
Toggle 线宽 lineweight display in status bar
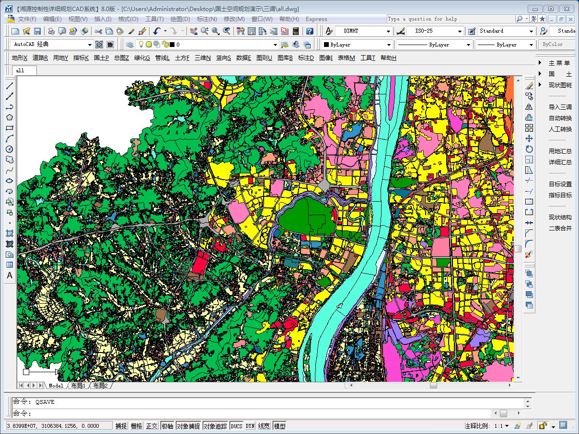(264, 426)
